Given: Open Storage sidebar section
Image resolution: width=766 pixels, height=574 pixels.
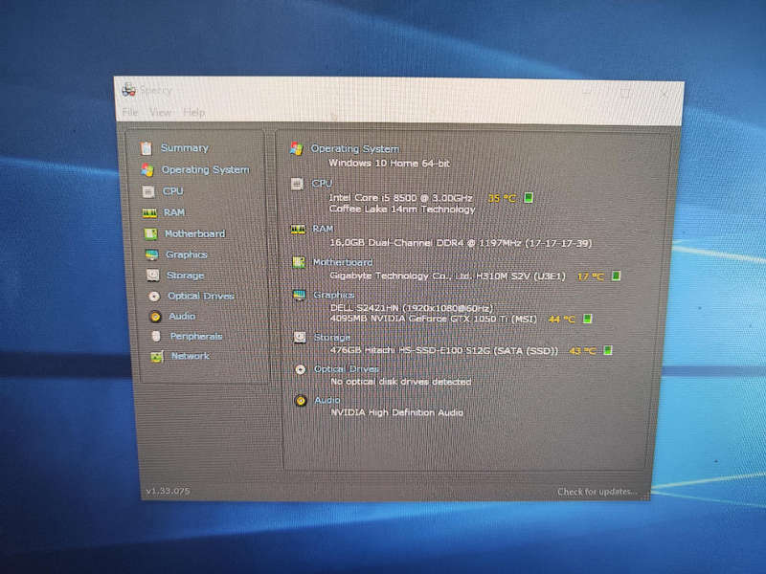Looking at the screenshot, I should pos(186,276).
